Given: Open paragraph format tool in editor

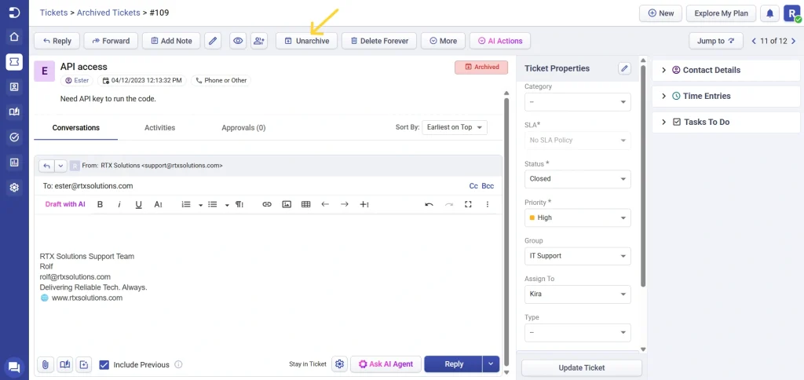Looking at the screenshot, I should [239, 204].
